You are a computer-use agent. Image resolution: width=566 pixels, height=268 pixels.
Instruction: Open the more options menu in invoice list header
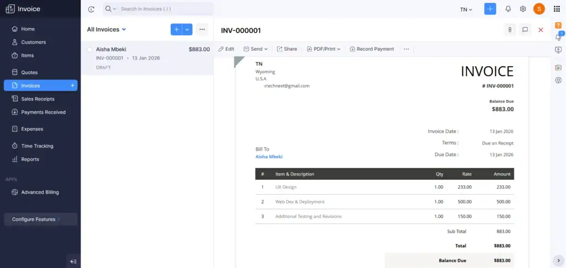click(202, 30)
